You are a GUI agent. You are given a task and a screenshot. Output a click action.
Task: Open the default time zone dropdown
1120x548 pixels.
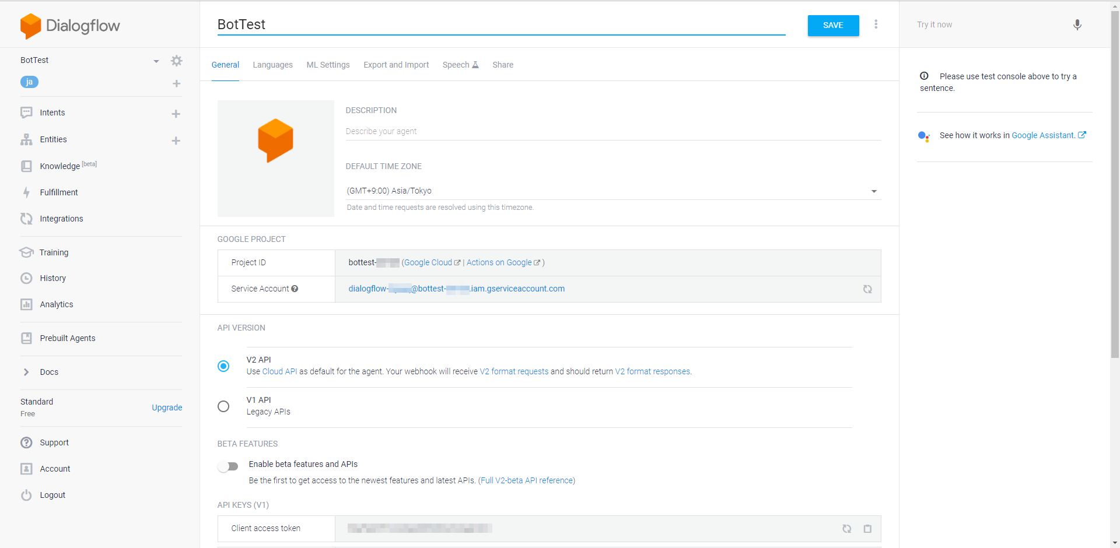tap(873, 191)
